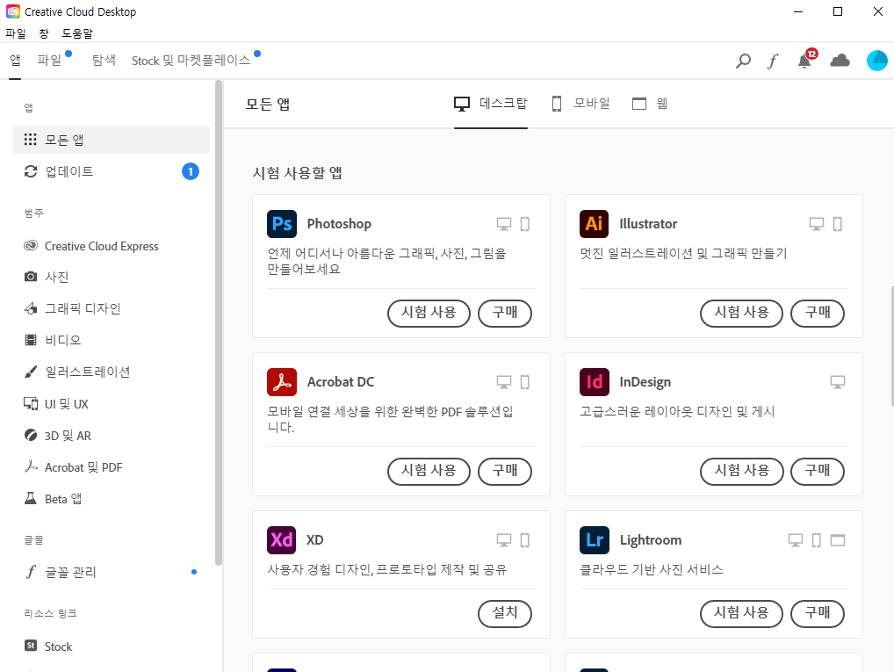The image size is (894, 672).
Task: Switch to the 파일 top tab
Action: click(49, 60)
